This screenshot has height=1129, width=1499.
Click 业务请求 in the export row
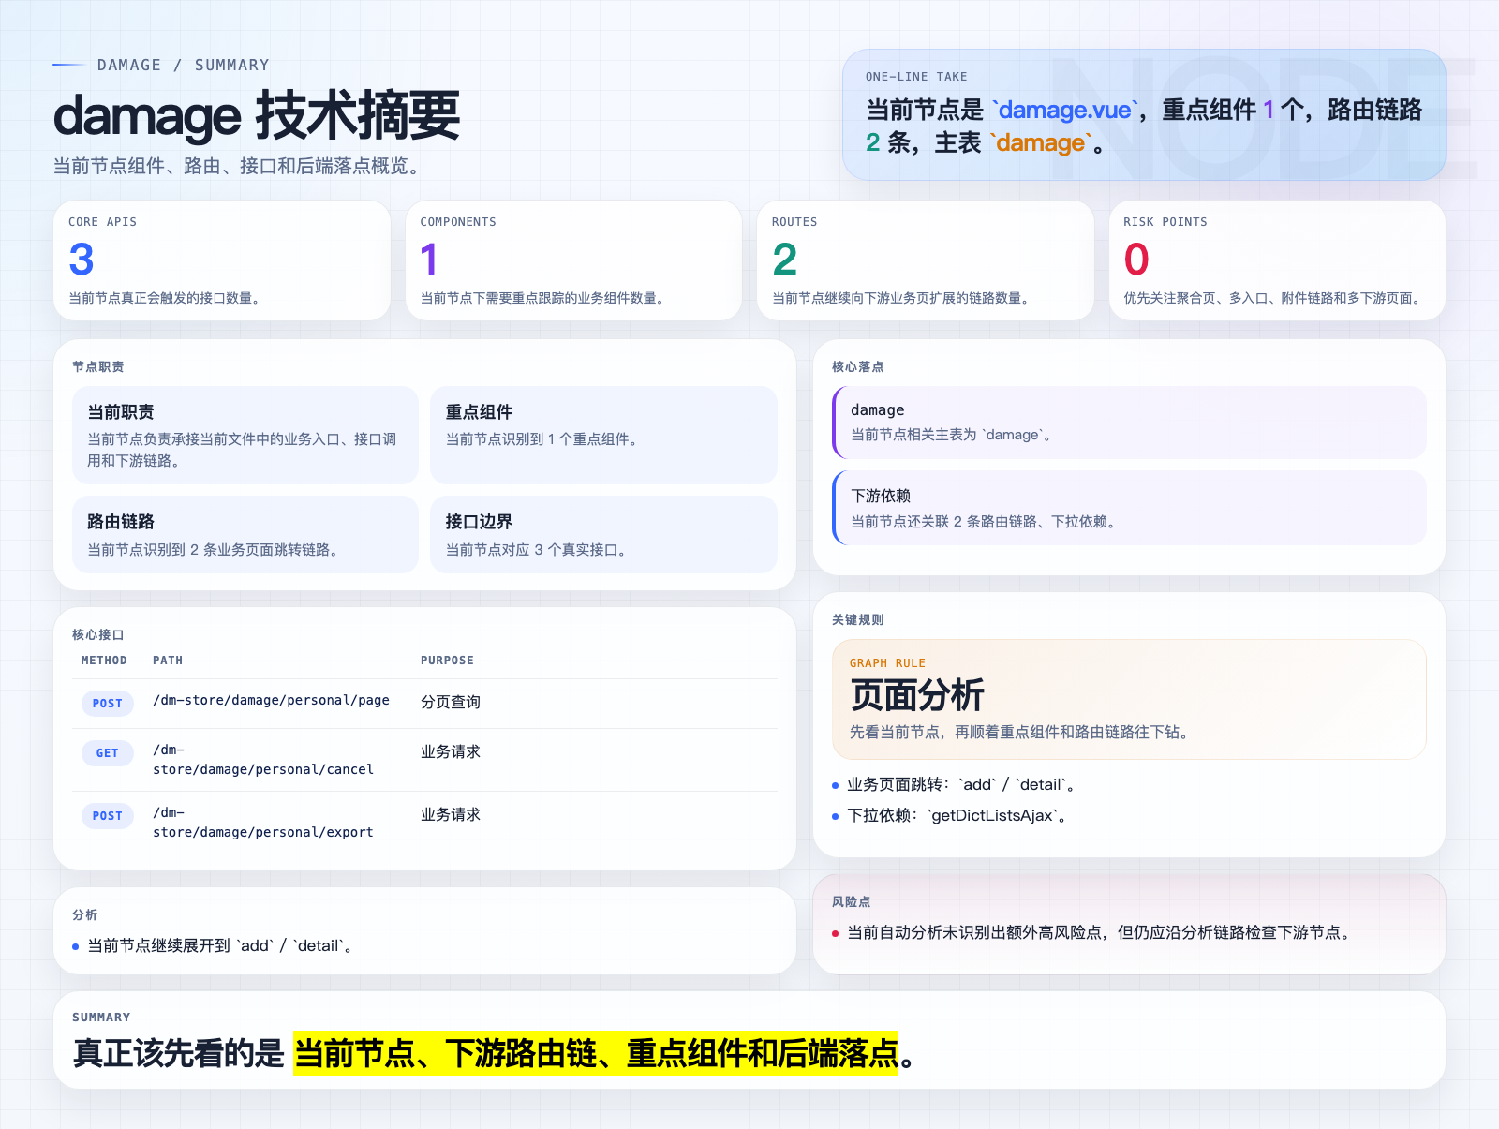pos(451,814)
